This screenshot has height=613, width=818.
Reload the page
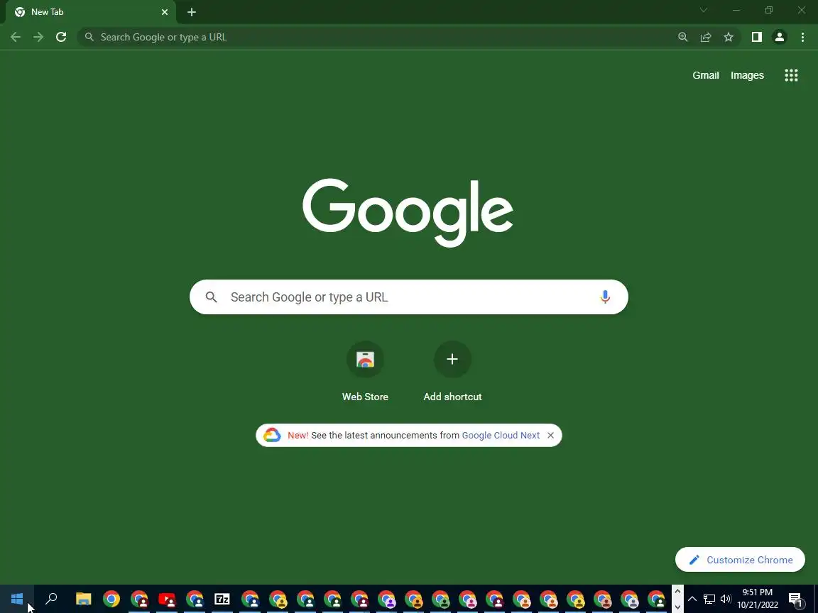pyautogui.click(x=61, y=37)
